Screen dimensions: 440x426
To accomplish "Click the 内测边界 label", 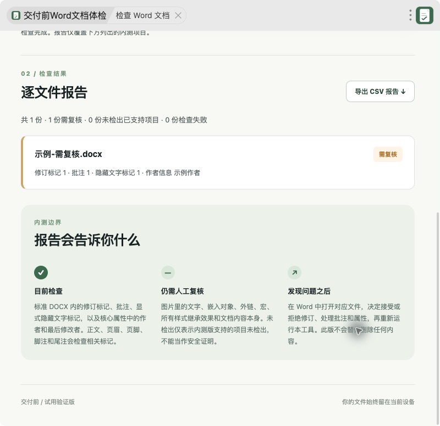I will [x=48, y=222].
